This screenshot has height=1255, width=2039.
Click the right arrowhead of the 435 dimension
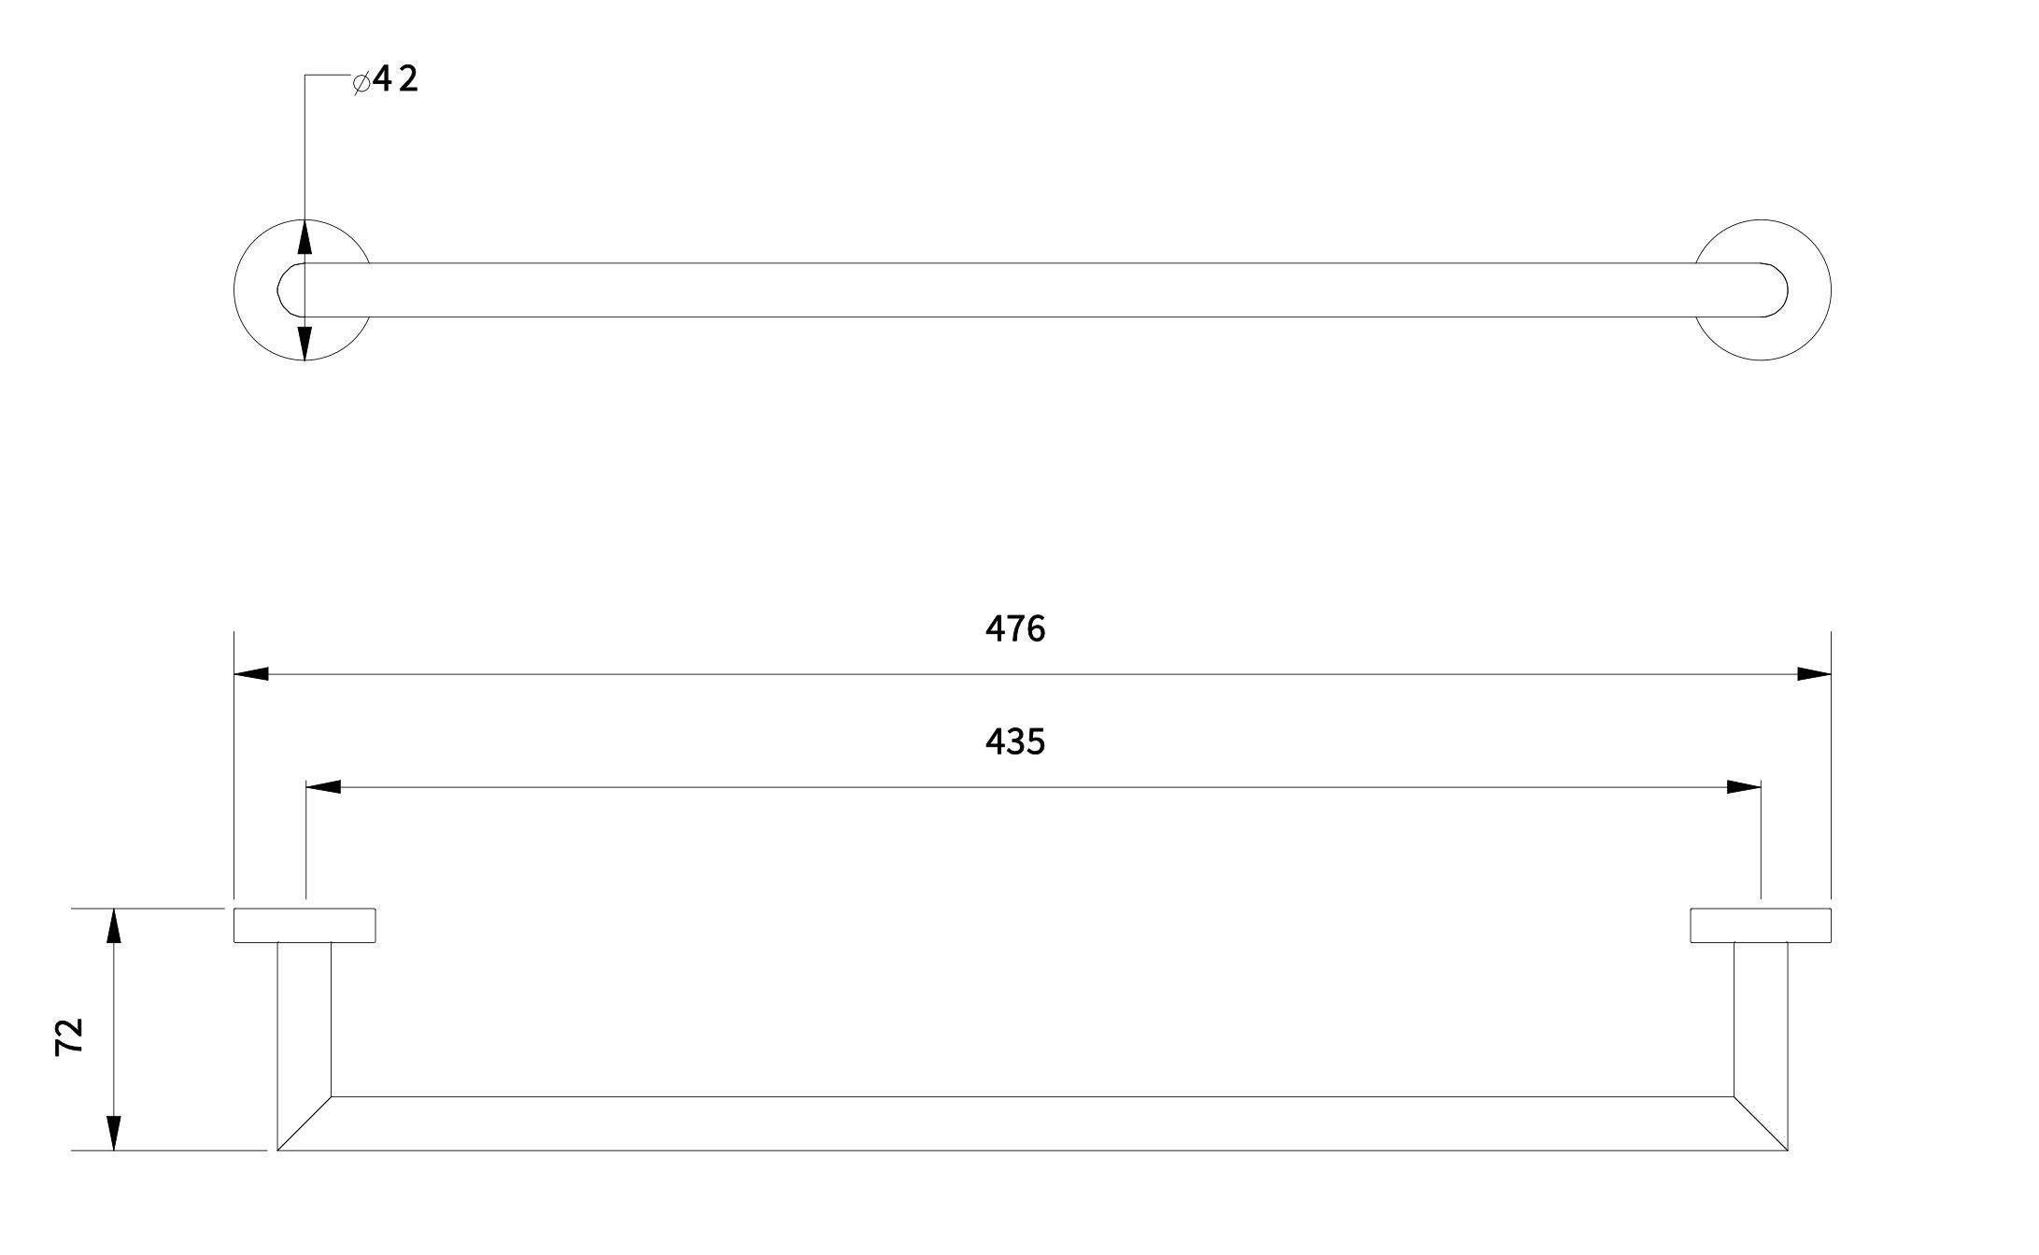(x=1744, y=787)
